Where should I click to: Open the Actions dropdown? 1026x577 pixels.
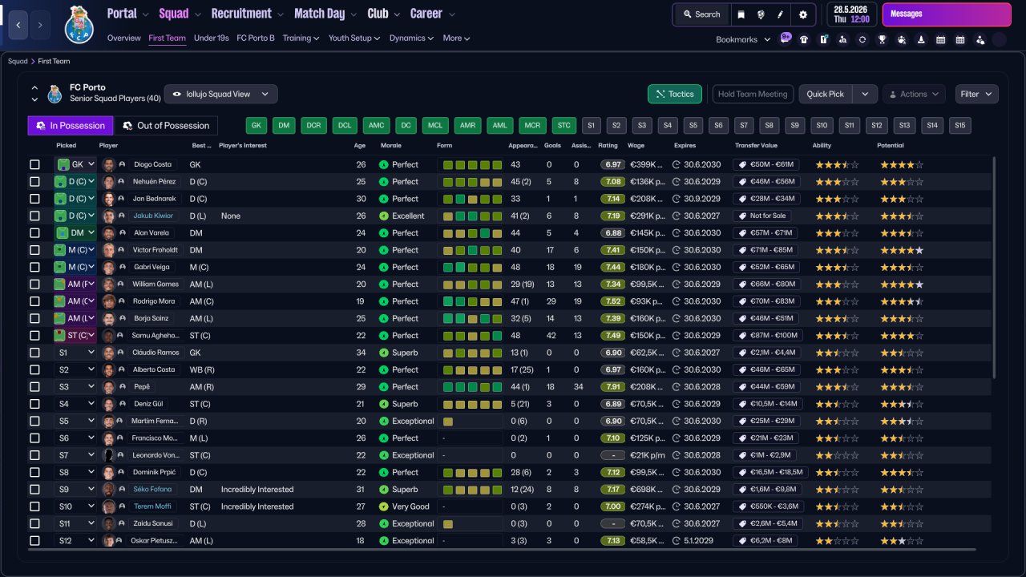pos(914,94)
